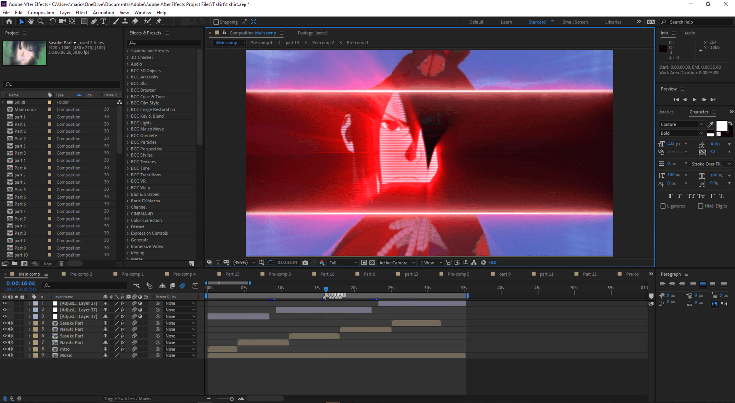Expand the BCC Particles effects category
Screen dimensions: 735x403
click(128, 142)
